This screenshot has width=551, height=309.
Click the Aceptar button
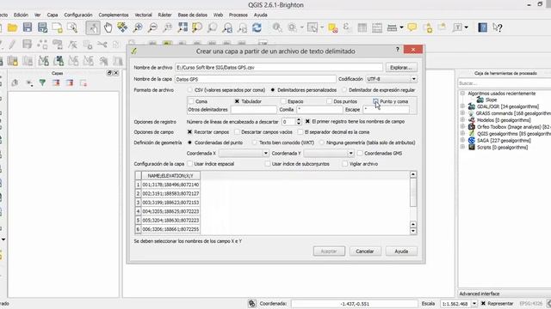[x=329, y=251]
